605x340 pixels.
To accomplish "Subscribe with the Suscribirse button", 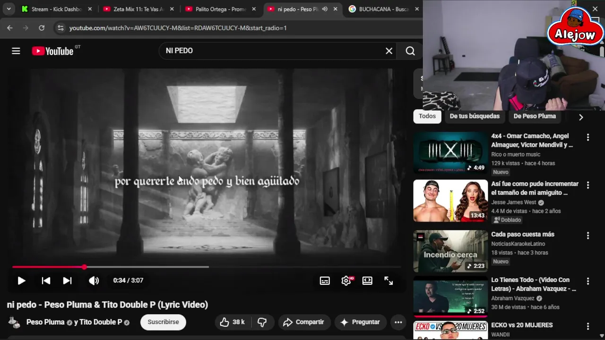I will pos(163,322).
